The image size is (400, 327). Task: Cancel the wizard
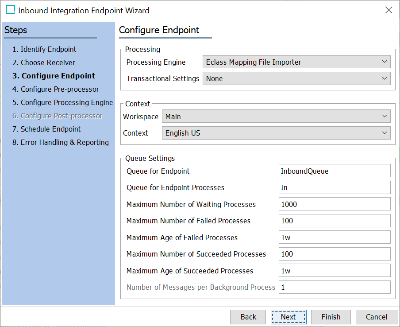(377, 317)
